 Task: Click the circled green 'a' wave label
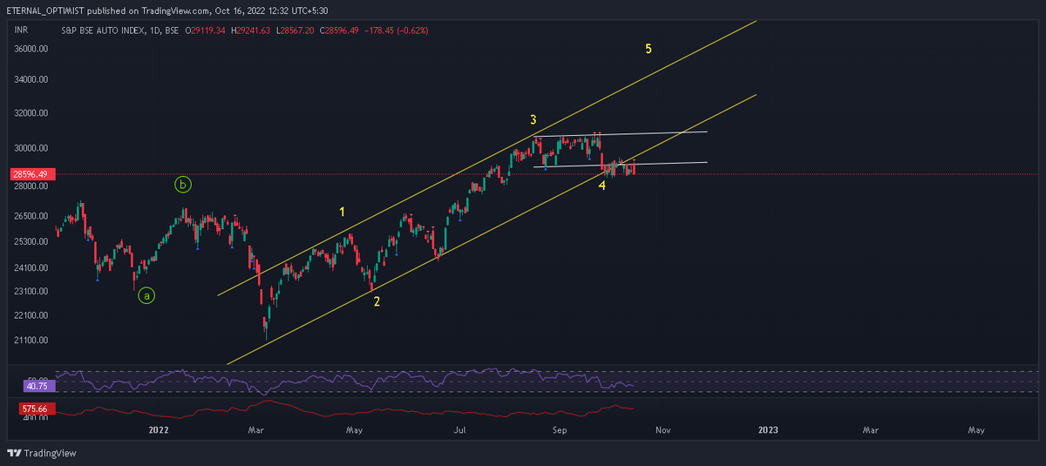tap(147, 296)
